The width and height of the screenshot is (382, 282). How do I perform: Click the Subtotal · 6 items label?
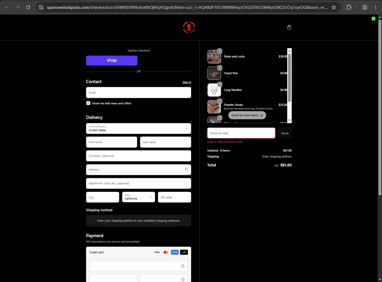[x=219, y=151]
